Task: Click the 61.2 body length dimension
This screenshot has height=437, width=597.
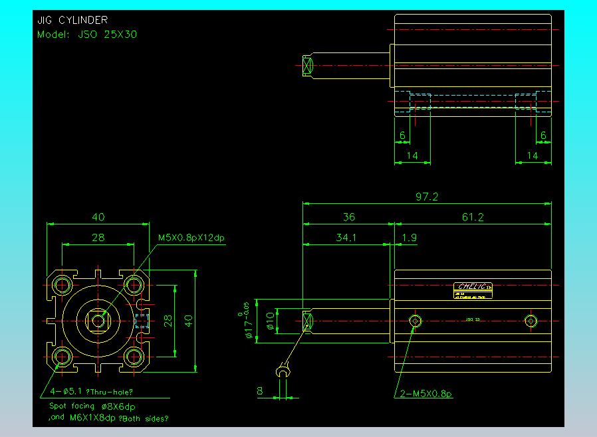Action: coord(471,217)
